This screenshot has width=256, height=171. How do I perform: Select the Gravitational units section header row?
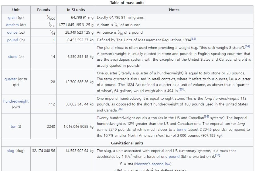(127, 143)
